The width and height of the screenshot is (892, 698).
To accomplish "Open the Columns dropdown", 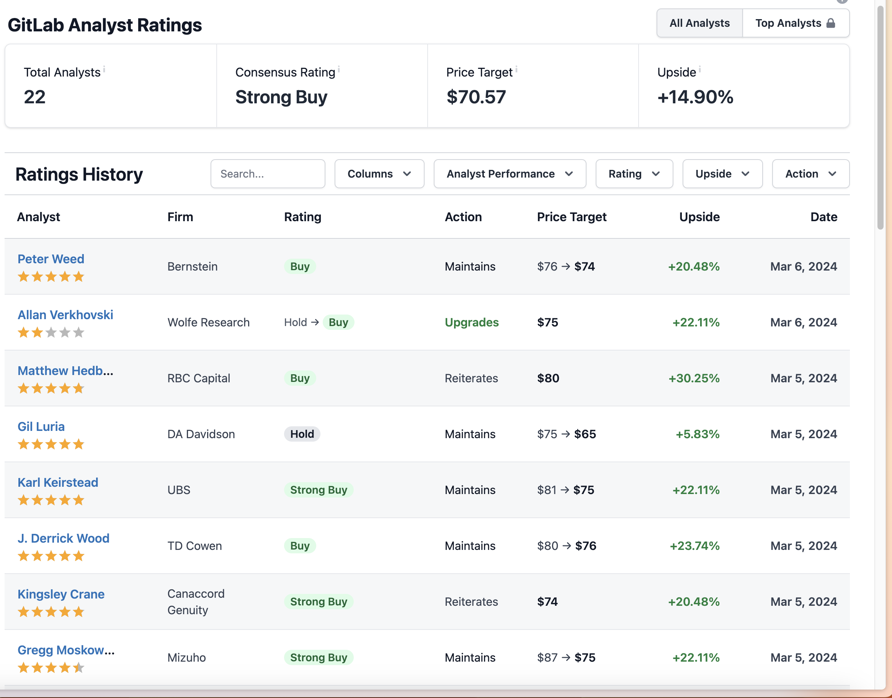I will tap(379, 174).
